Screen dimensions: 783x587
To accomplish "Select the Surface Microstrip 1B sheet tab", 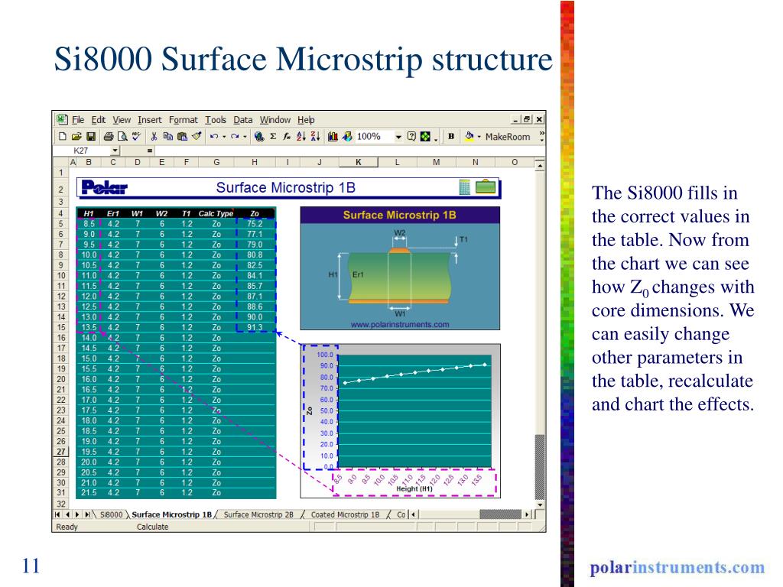I will point(171,514).
